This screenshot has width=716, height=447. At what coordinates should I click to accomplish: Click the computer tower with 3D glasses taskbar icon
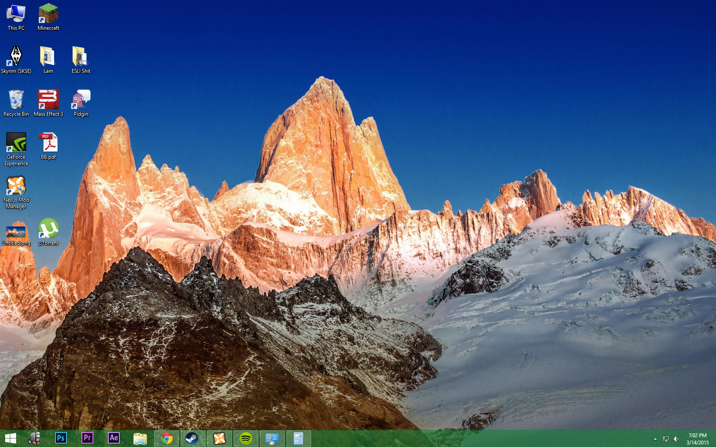pos(34,438)
